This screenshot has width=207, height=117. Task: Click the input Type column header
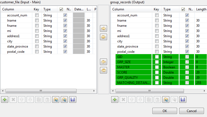(49, 9)
